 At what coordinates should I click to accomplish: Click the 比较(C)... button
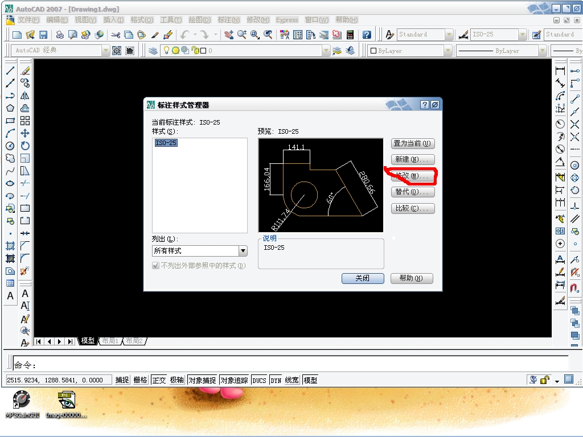[x=413, y=208]
